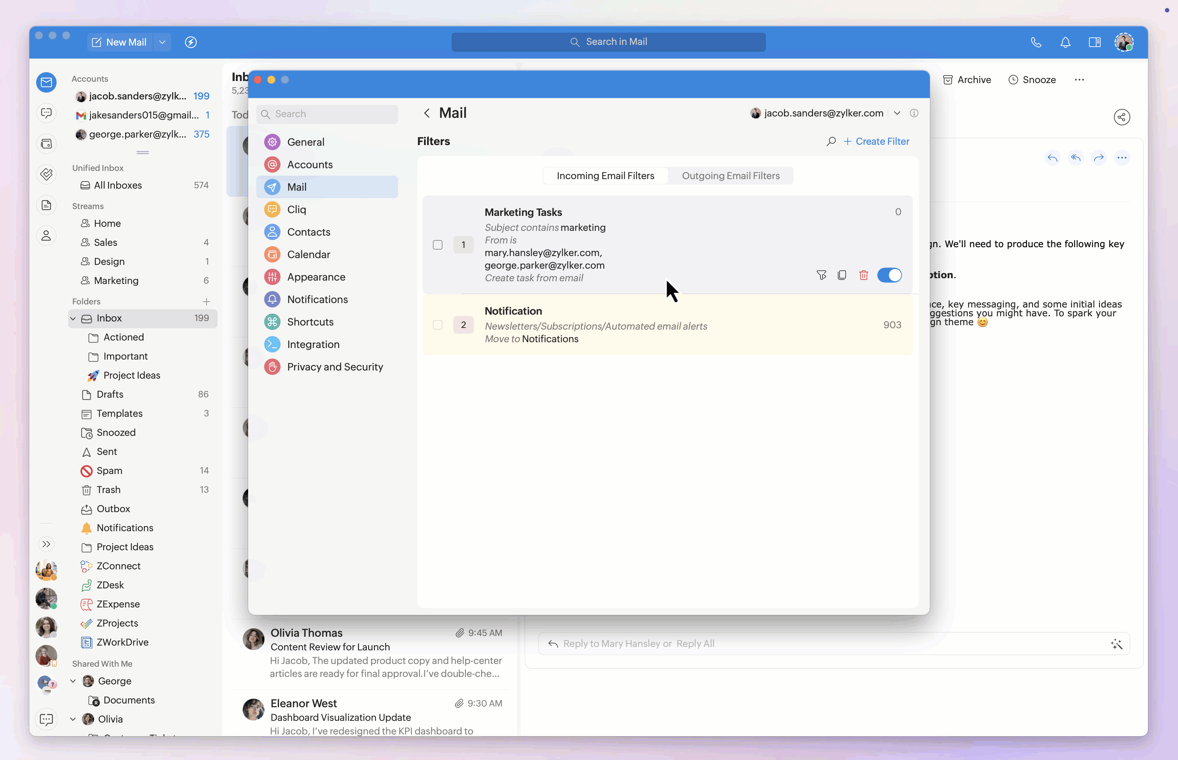The image size is (1178, 760).
Task: Check the Marketing Tasks filter checkbox
Action: 438,245
